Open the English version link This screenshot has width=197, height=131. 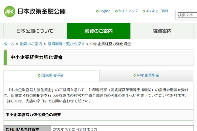point(105,11)
